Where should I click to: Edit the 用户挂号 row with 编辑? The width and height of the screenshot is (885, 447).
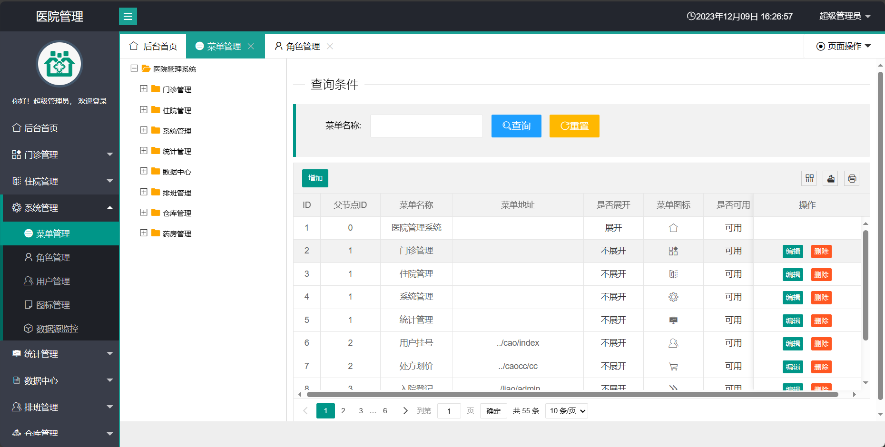click(793, 344)
